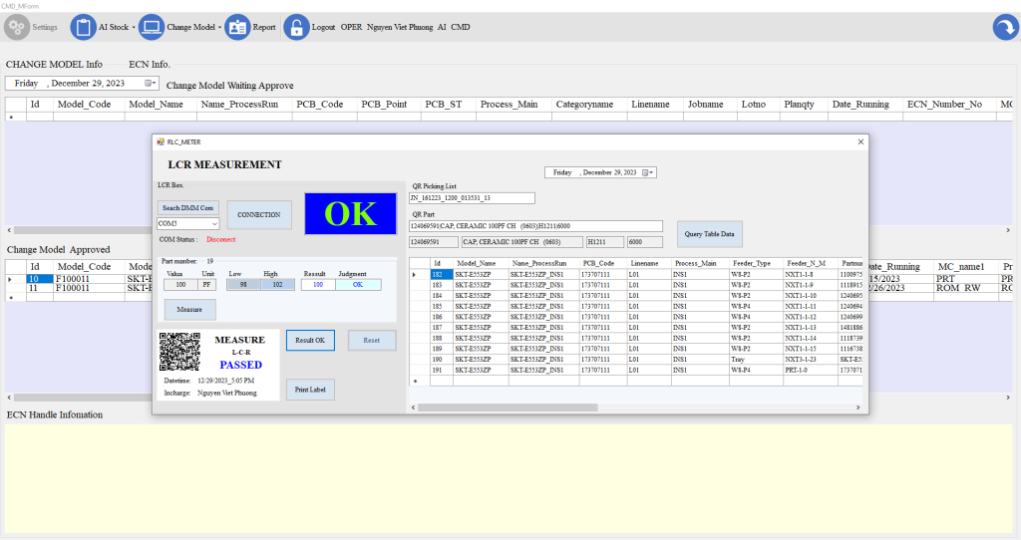Click the blue curved arrow icon
This screenshot has height=540, width=1021.
pyautogui.click(x=1005, y=27)
